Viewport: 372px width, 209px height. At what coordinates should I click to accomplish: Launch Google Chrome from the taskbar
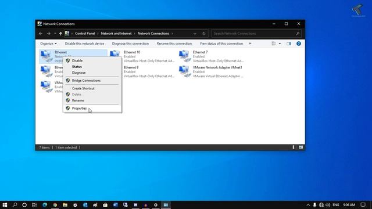[x=55, y=205]
